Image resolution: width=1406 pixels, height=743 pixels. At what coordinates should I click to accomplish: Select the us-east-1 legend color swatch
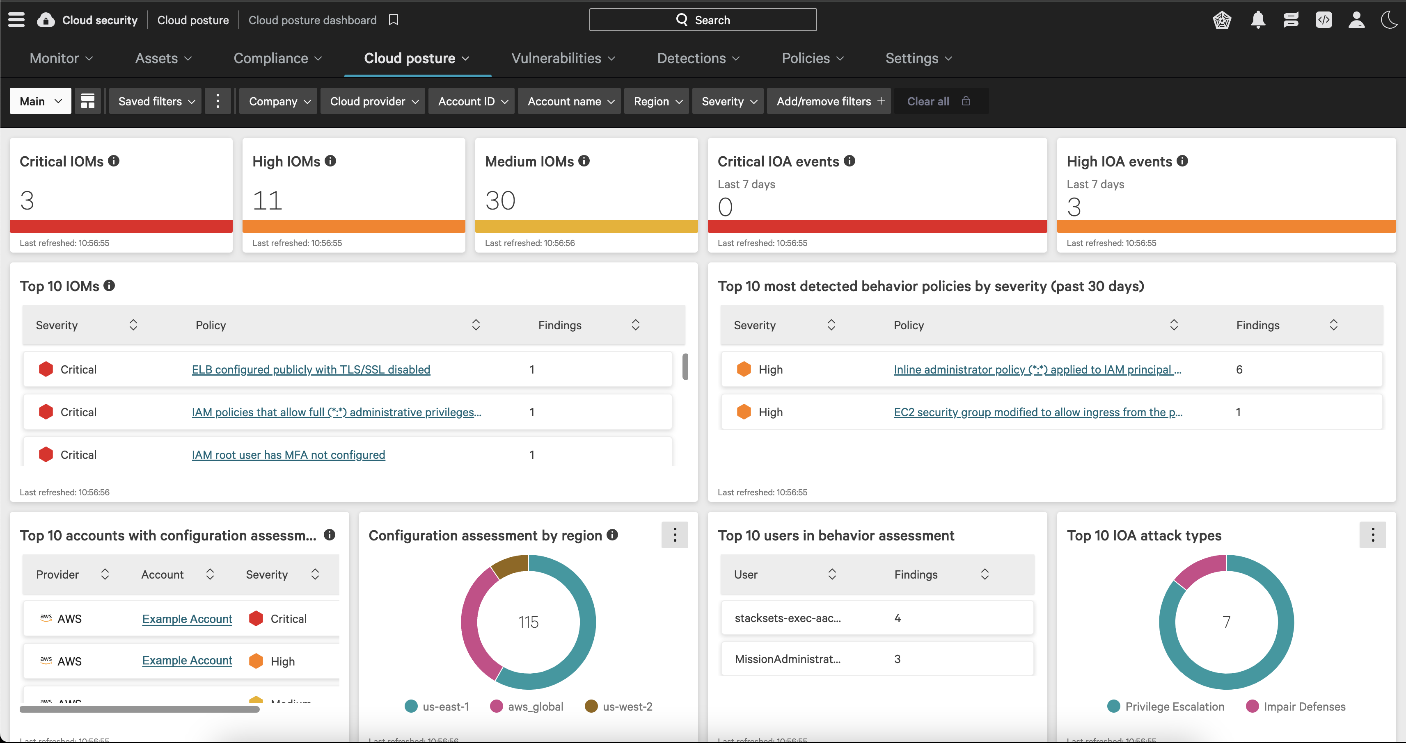pos(410,706)
